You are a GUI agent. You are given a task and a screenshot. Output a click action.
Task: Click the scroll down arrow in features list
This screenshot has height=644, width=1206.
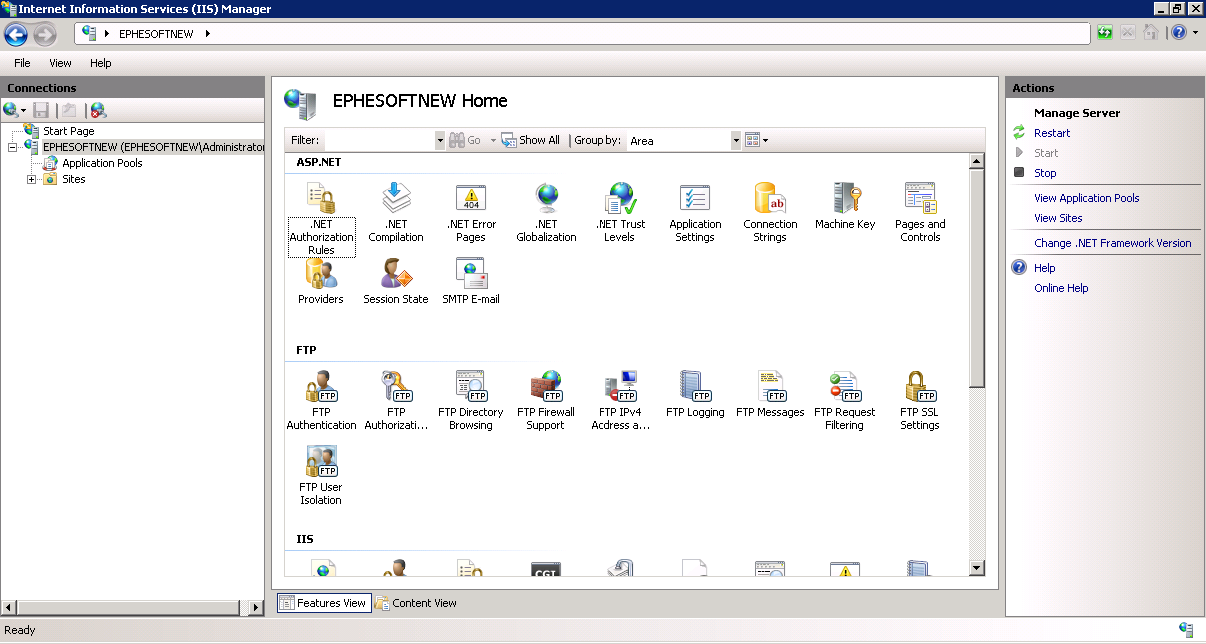pos(977,568)
